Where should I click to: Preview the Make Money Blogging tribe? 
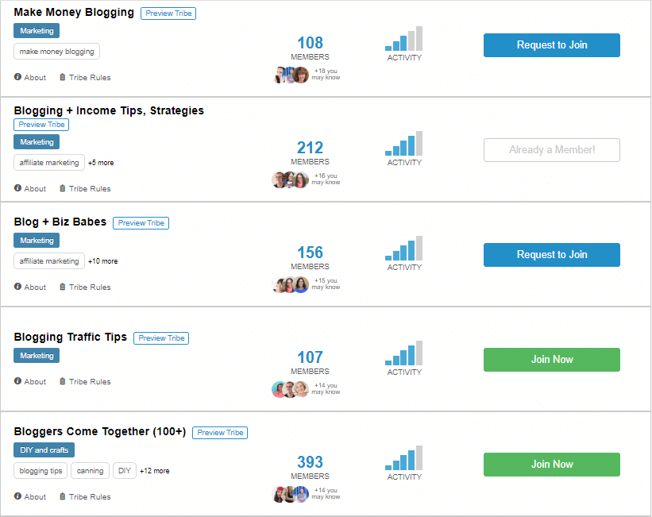click(168, 14)
